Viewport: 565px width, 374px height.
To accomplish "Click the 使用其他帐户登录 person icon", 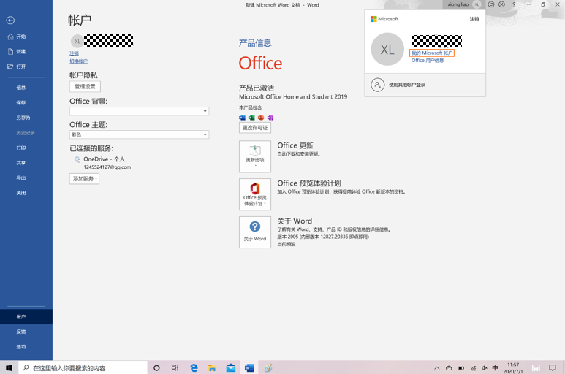I will tap(377, 85).
